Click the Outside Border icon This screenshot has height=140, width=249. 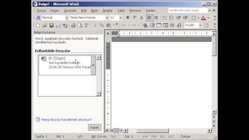[194, 18]
